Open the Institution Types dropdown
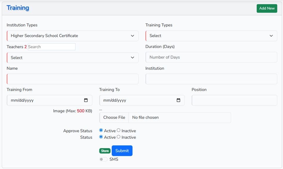This screenshot has height=169, width=283. point(72,36)
